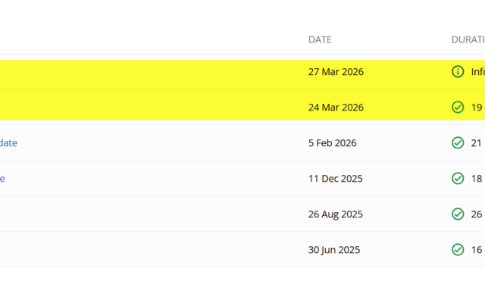Click the success check icon for 5 Feb 2026

(457, 142)
